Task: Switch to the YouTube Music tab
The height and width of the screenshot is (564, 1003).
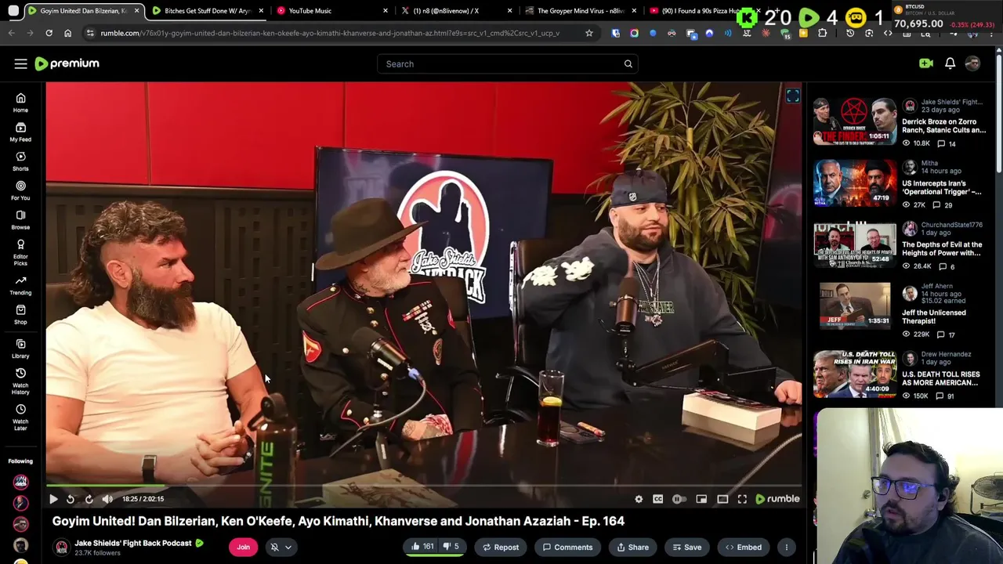Action: (332, 11)
